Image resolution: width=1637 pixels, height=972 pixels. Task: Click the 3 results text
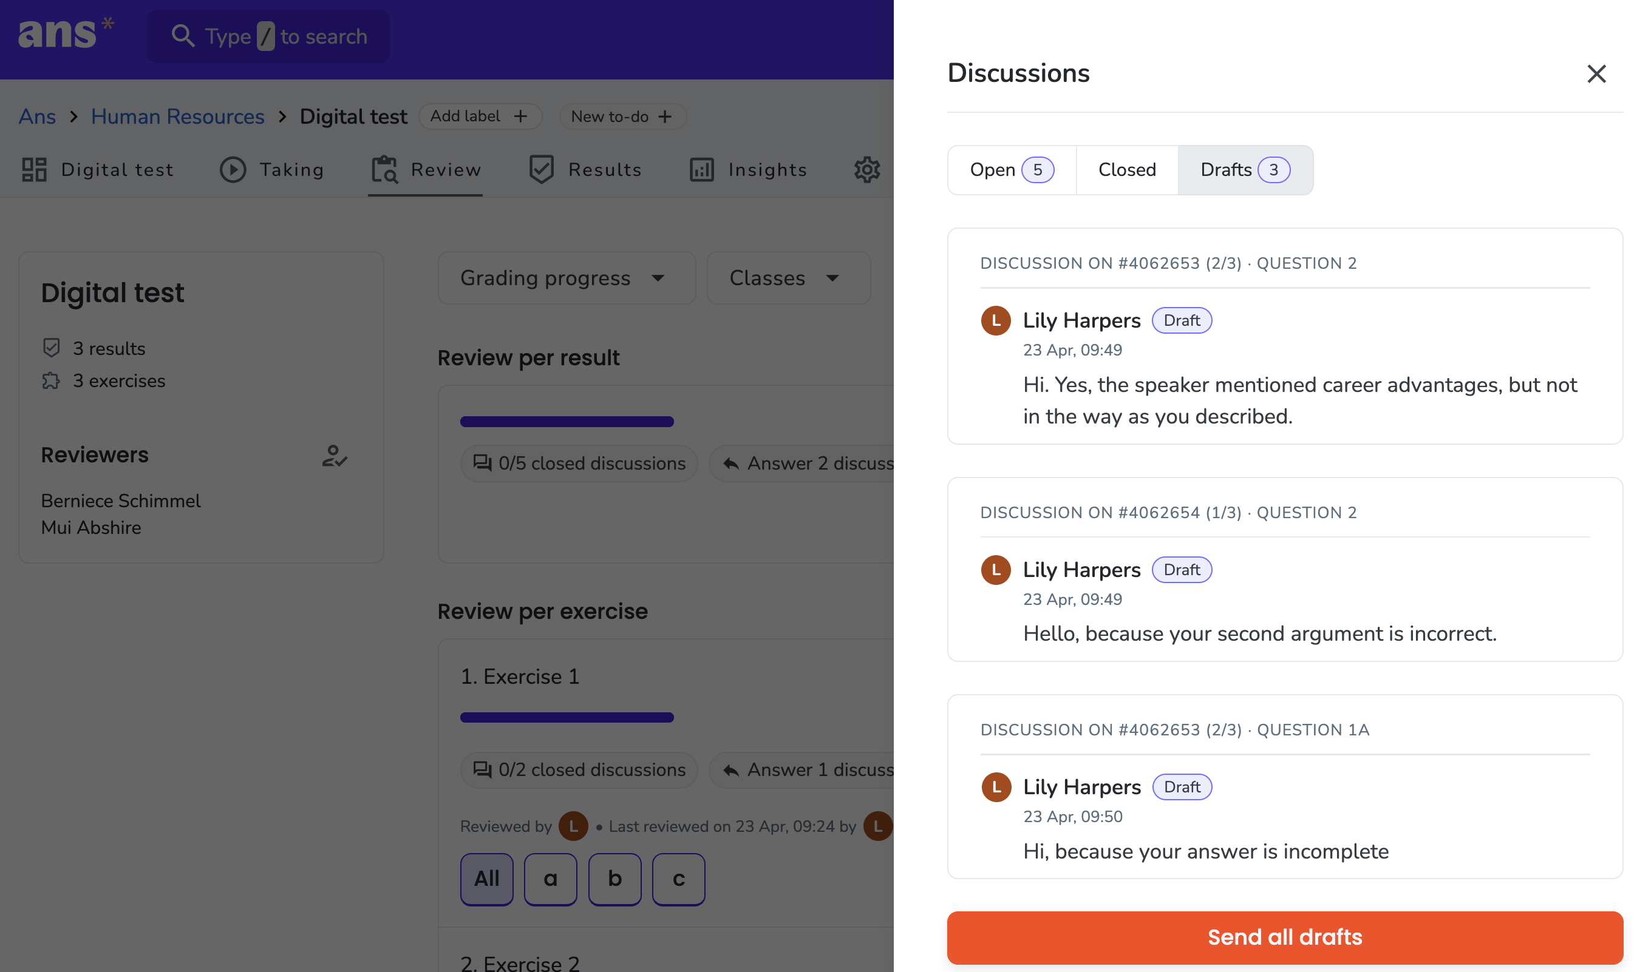click(x=109, y=348)
